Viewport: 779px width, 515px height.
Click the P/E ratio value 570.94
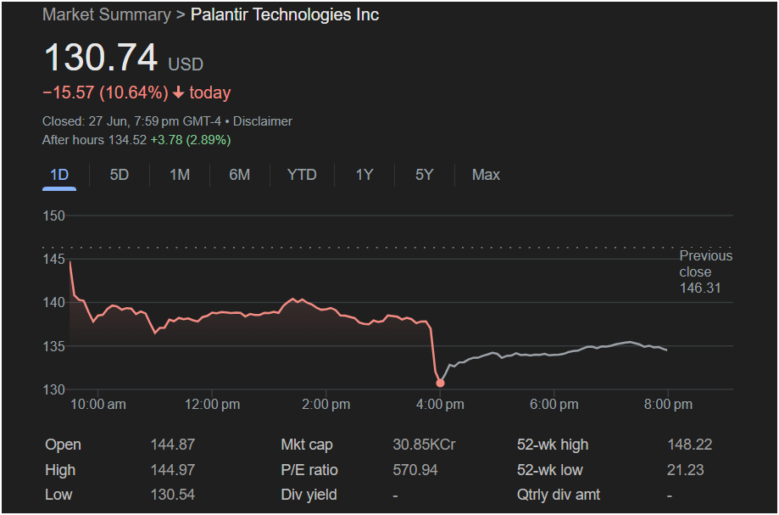click(x=415, y=470)
